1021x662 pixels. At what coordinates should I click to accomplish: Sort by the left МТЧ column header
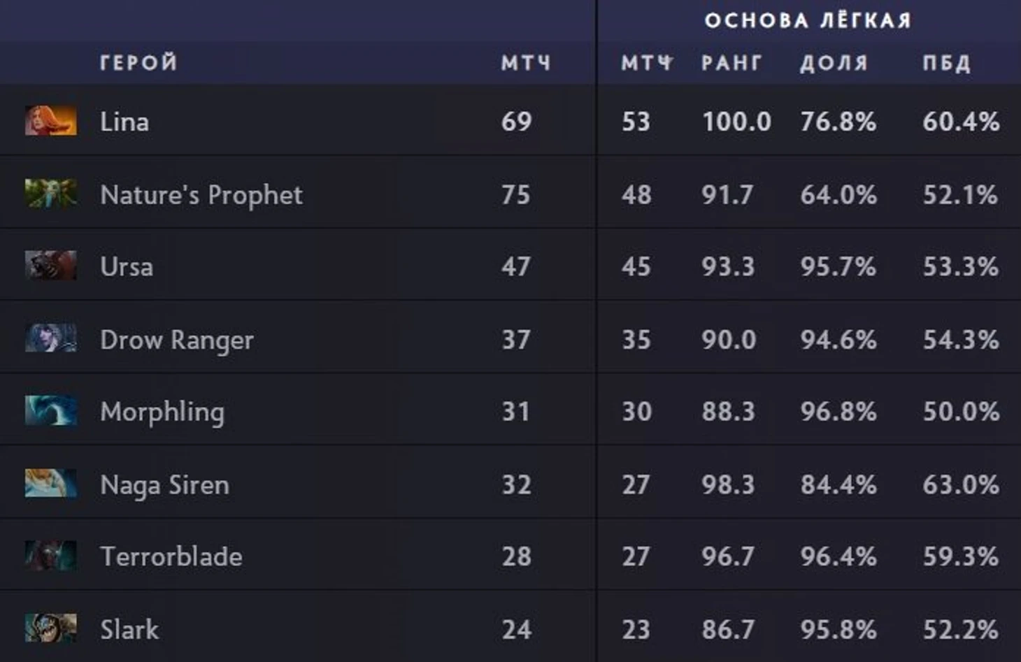pyautogui.click(x=526, y=63)
